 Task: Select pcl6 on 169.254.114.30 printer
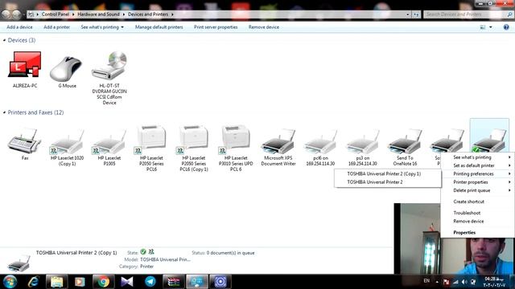(x=320, y=142)
